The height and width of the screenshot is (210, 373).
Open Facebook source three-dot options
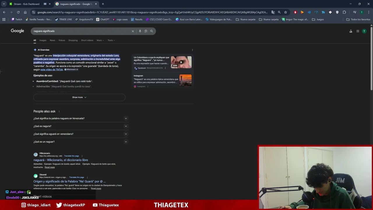(165, 68)
